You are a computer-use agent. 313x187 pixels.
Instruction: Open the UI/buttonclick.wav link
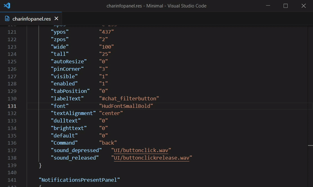(x=141, y=150)
